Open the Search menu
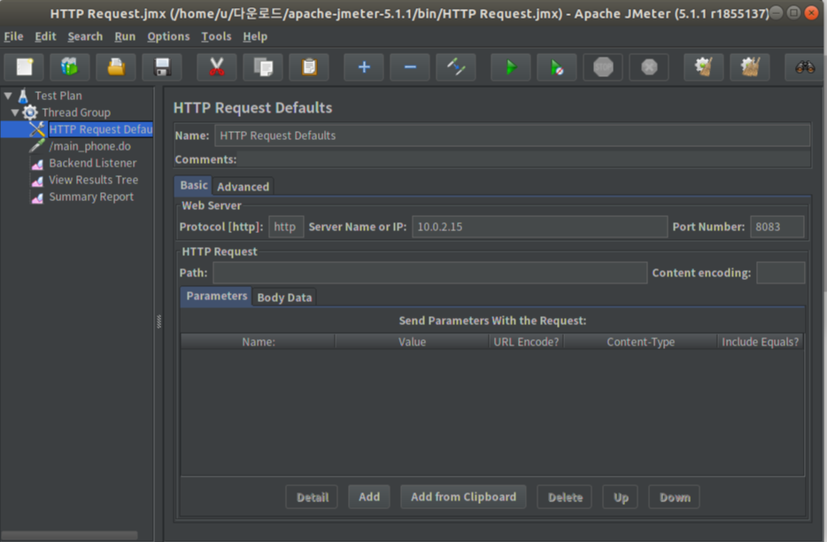The image size is (827, 542). point(85,36)
